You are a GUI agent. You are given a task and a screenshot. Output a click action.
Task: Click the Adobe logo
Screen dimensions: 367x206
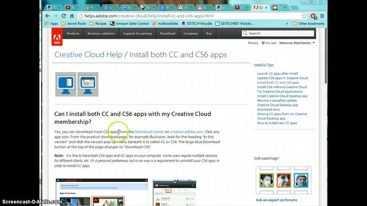pos(57,37)
